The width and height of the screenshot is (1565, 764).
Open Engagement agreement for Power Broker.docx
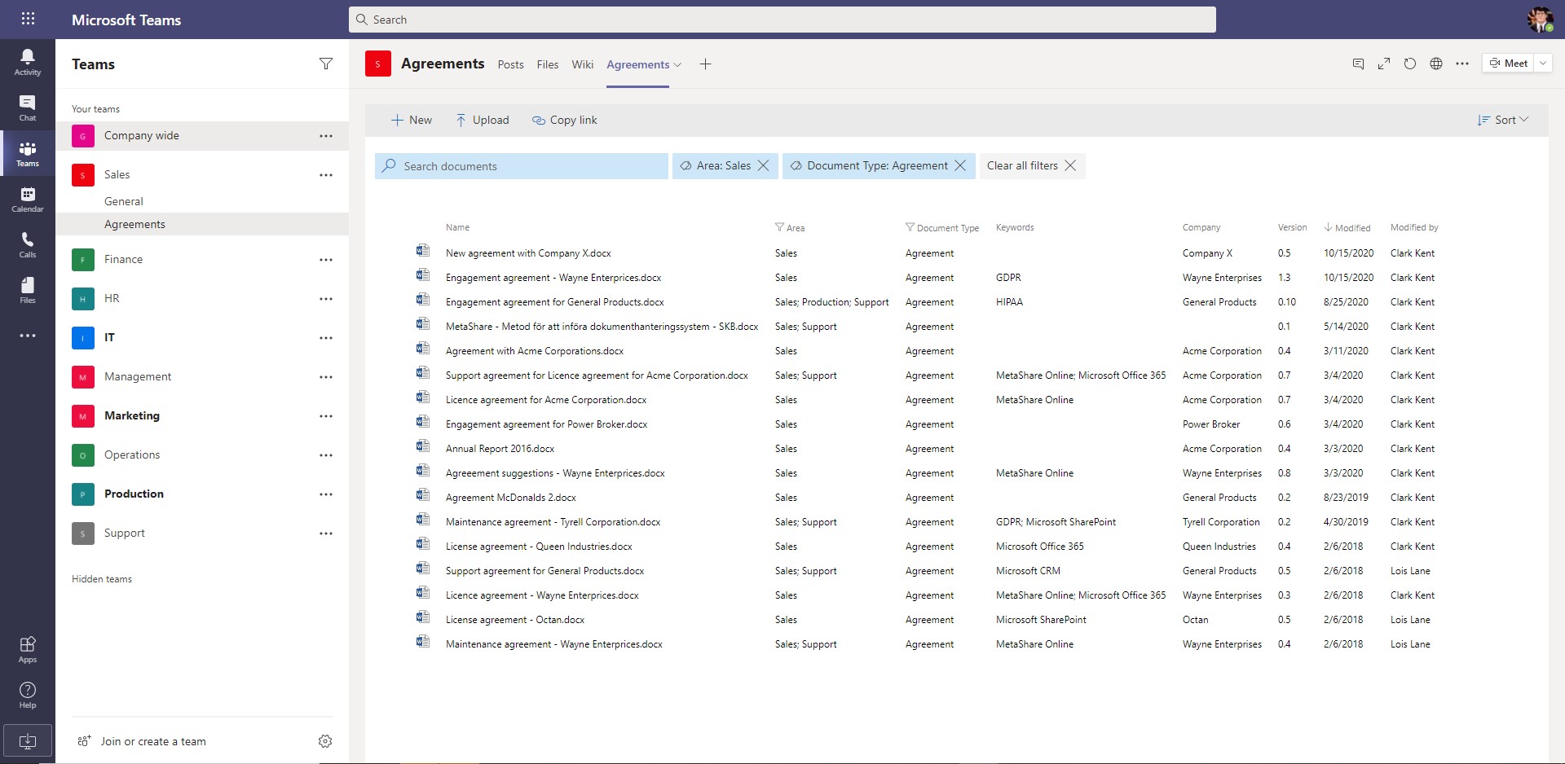tap(546, 424)
